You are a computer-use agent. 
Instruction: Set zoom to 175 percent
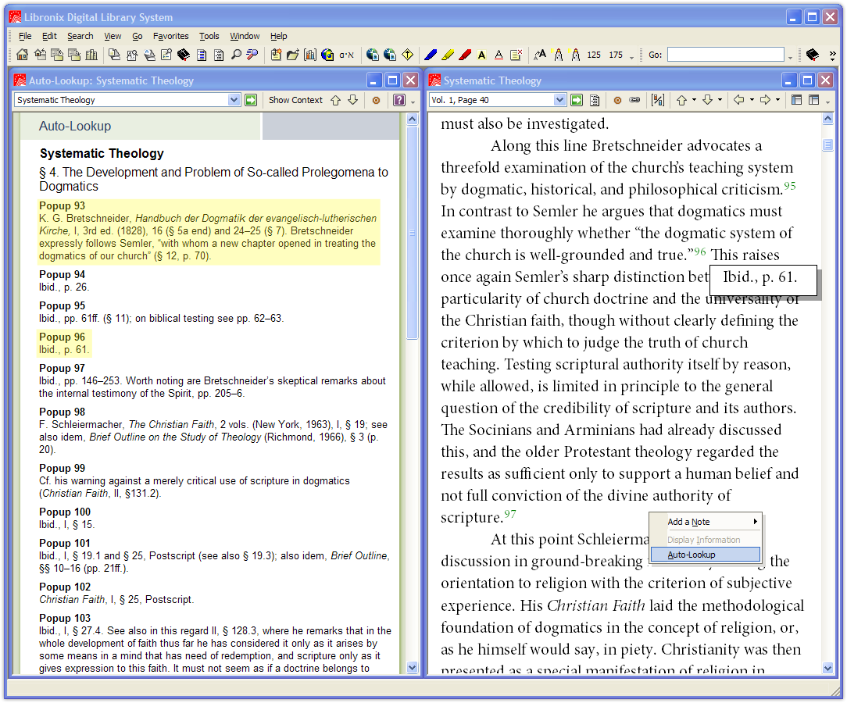coord(616,55)
